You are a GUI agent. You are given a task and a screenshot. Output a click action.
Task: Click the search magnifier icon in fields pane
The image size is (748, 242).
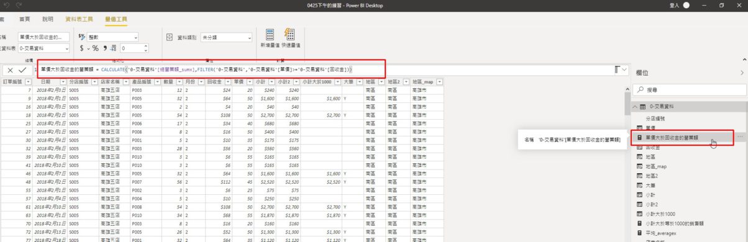[641, 90]
